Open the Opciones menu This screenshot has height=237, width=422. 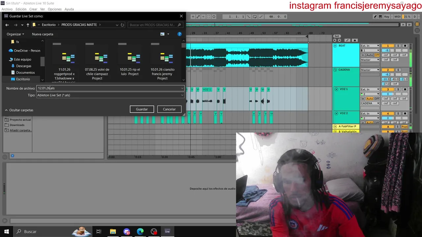pos(54,9)
